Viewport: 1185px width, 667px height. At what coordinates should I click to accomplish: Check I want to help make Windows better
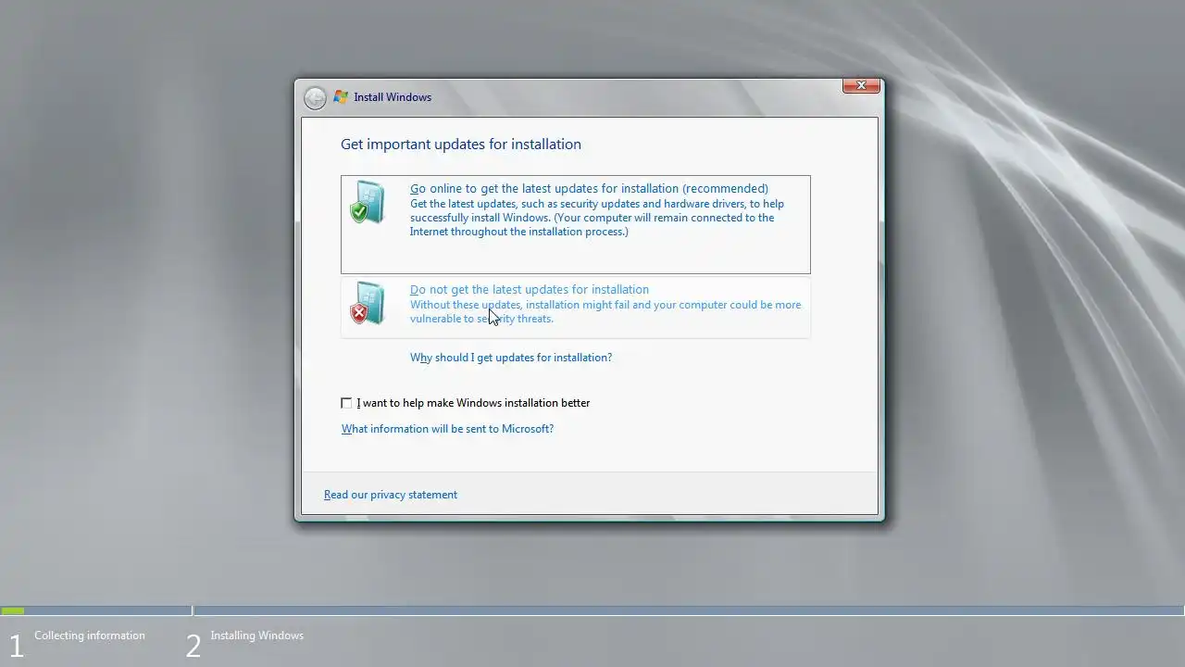pyautogui.click(x=346, y=403)
